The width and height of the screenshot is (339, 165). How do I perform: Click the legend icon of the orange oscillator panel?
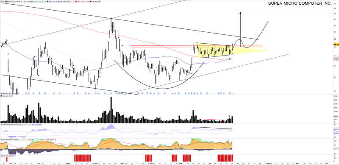tap(2, 140)
